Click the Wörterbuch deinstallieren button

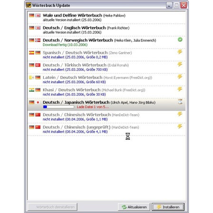52,207
